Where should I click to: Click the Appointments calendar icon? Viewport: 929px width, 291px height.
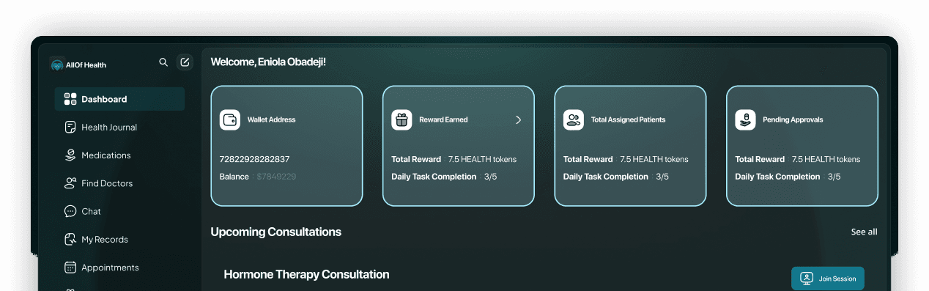click(x=70, y=268)
